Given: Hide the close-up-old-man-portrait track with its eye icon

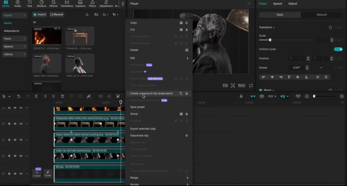Looking at the screenshot, I should coord(15,156).
